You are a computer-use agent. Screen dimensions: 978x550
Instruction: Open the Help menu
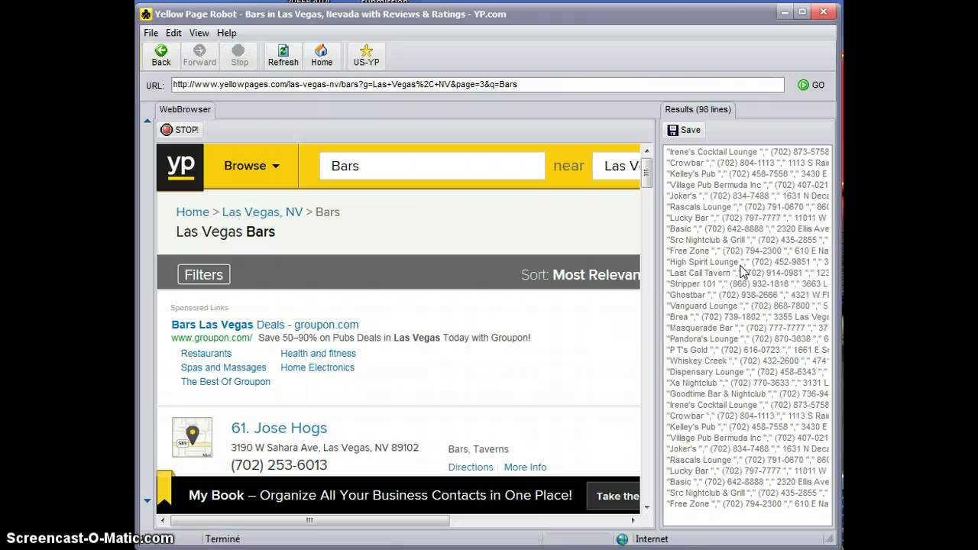(226, 33)
